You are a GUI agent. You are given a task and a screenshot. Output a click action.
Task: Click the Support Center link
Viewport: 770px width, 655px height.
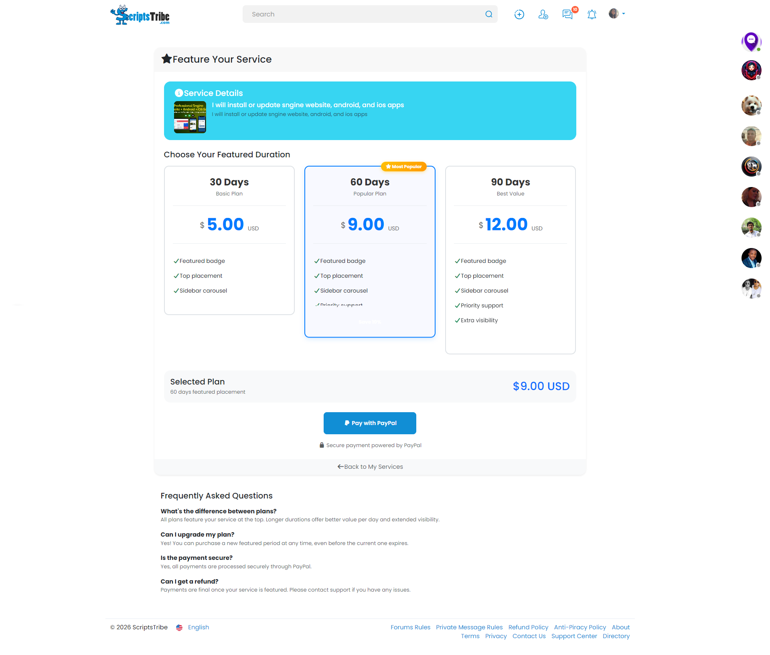574,636
